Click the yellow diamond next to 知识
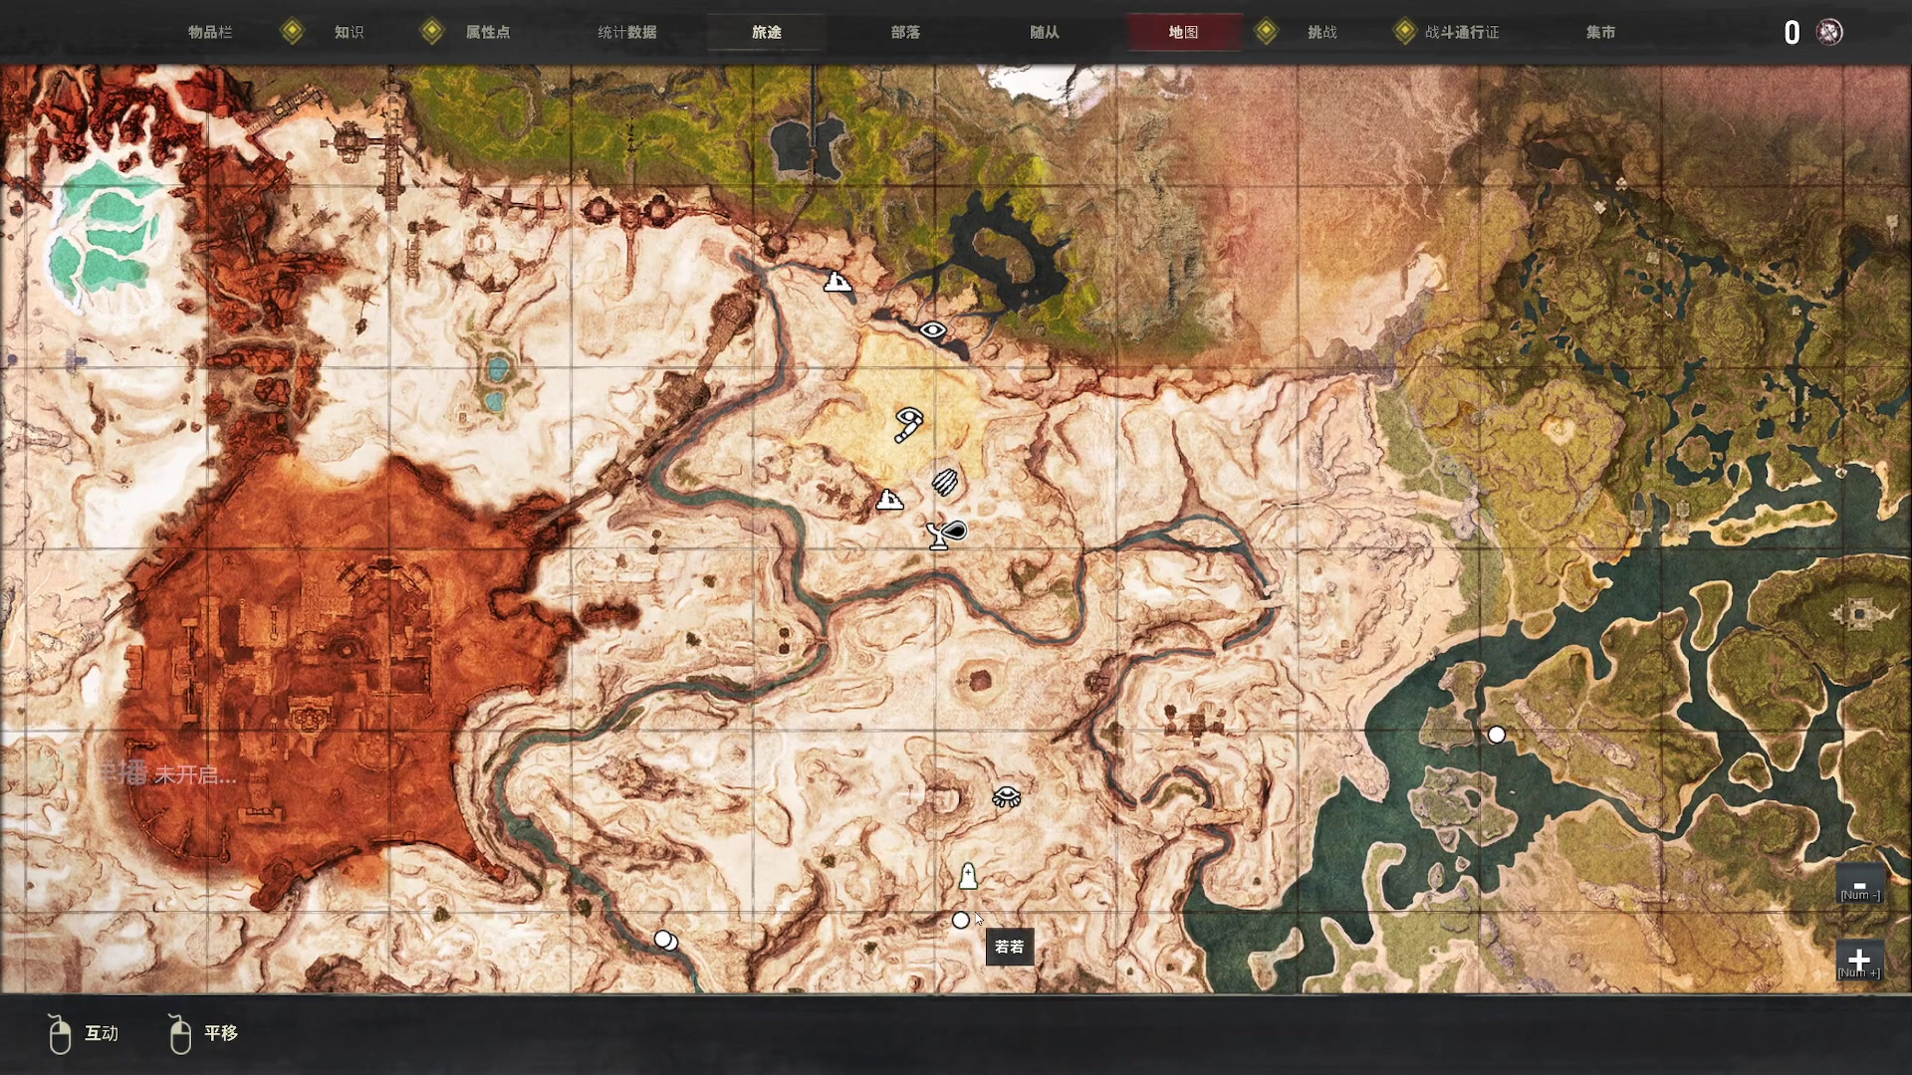Screen dimensions: 1912x1075 click(x=293, y=32)
